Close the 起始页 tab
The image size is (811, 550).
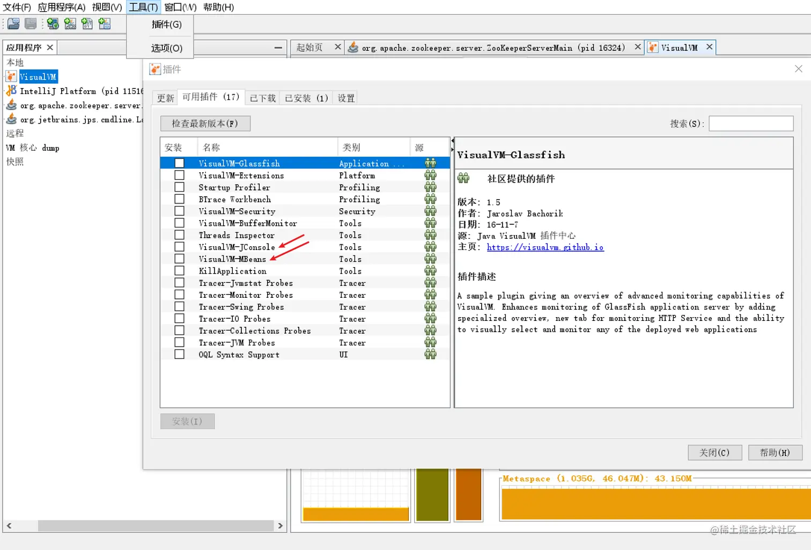click(x=337, y=47)
